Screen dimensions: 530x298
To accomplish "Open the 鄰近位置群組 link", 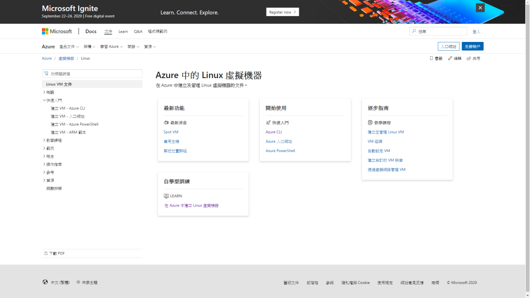I will coord(175,151).
